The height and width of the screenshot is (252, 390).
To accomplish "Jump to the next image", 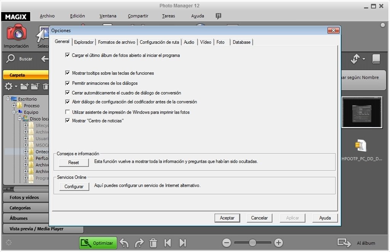I will pos(183,243).
